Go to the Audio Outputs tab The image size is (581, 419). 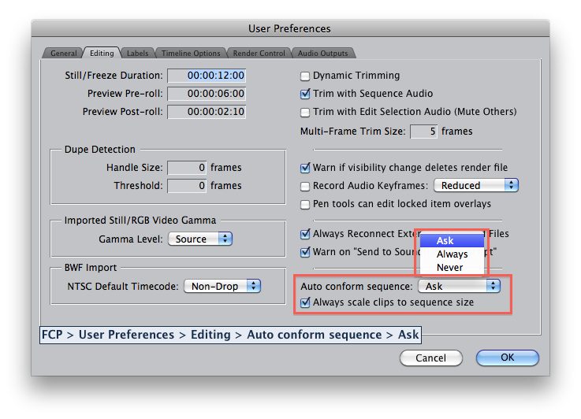[322, 54]
